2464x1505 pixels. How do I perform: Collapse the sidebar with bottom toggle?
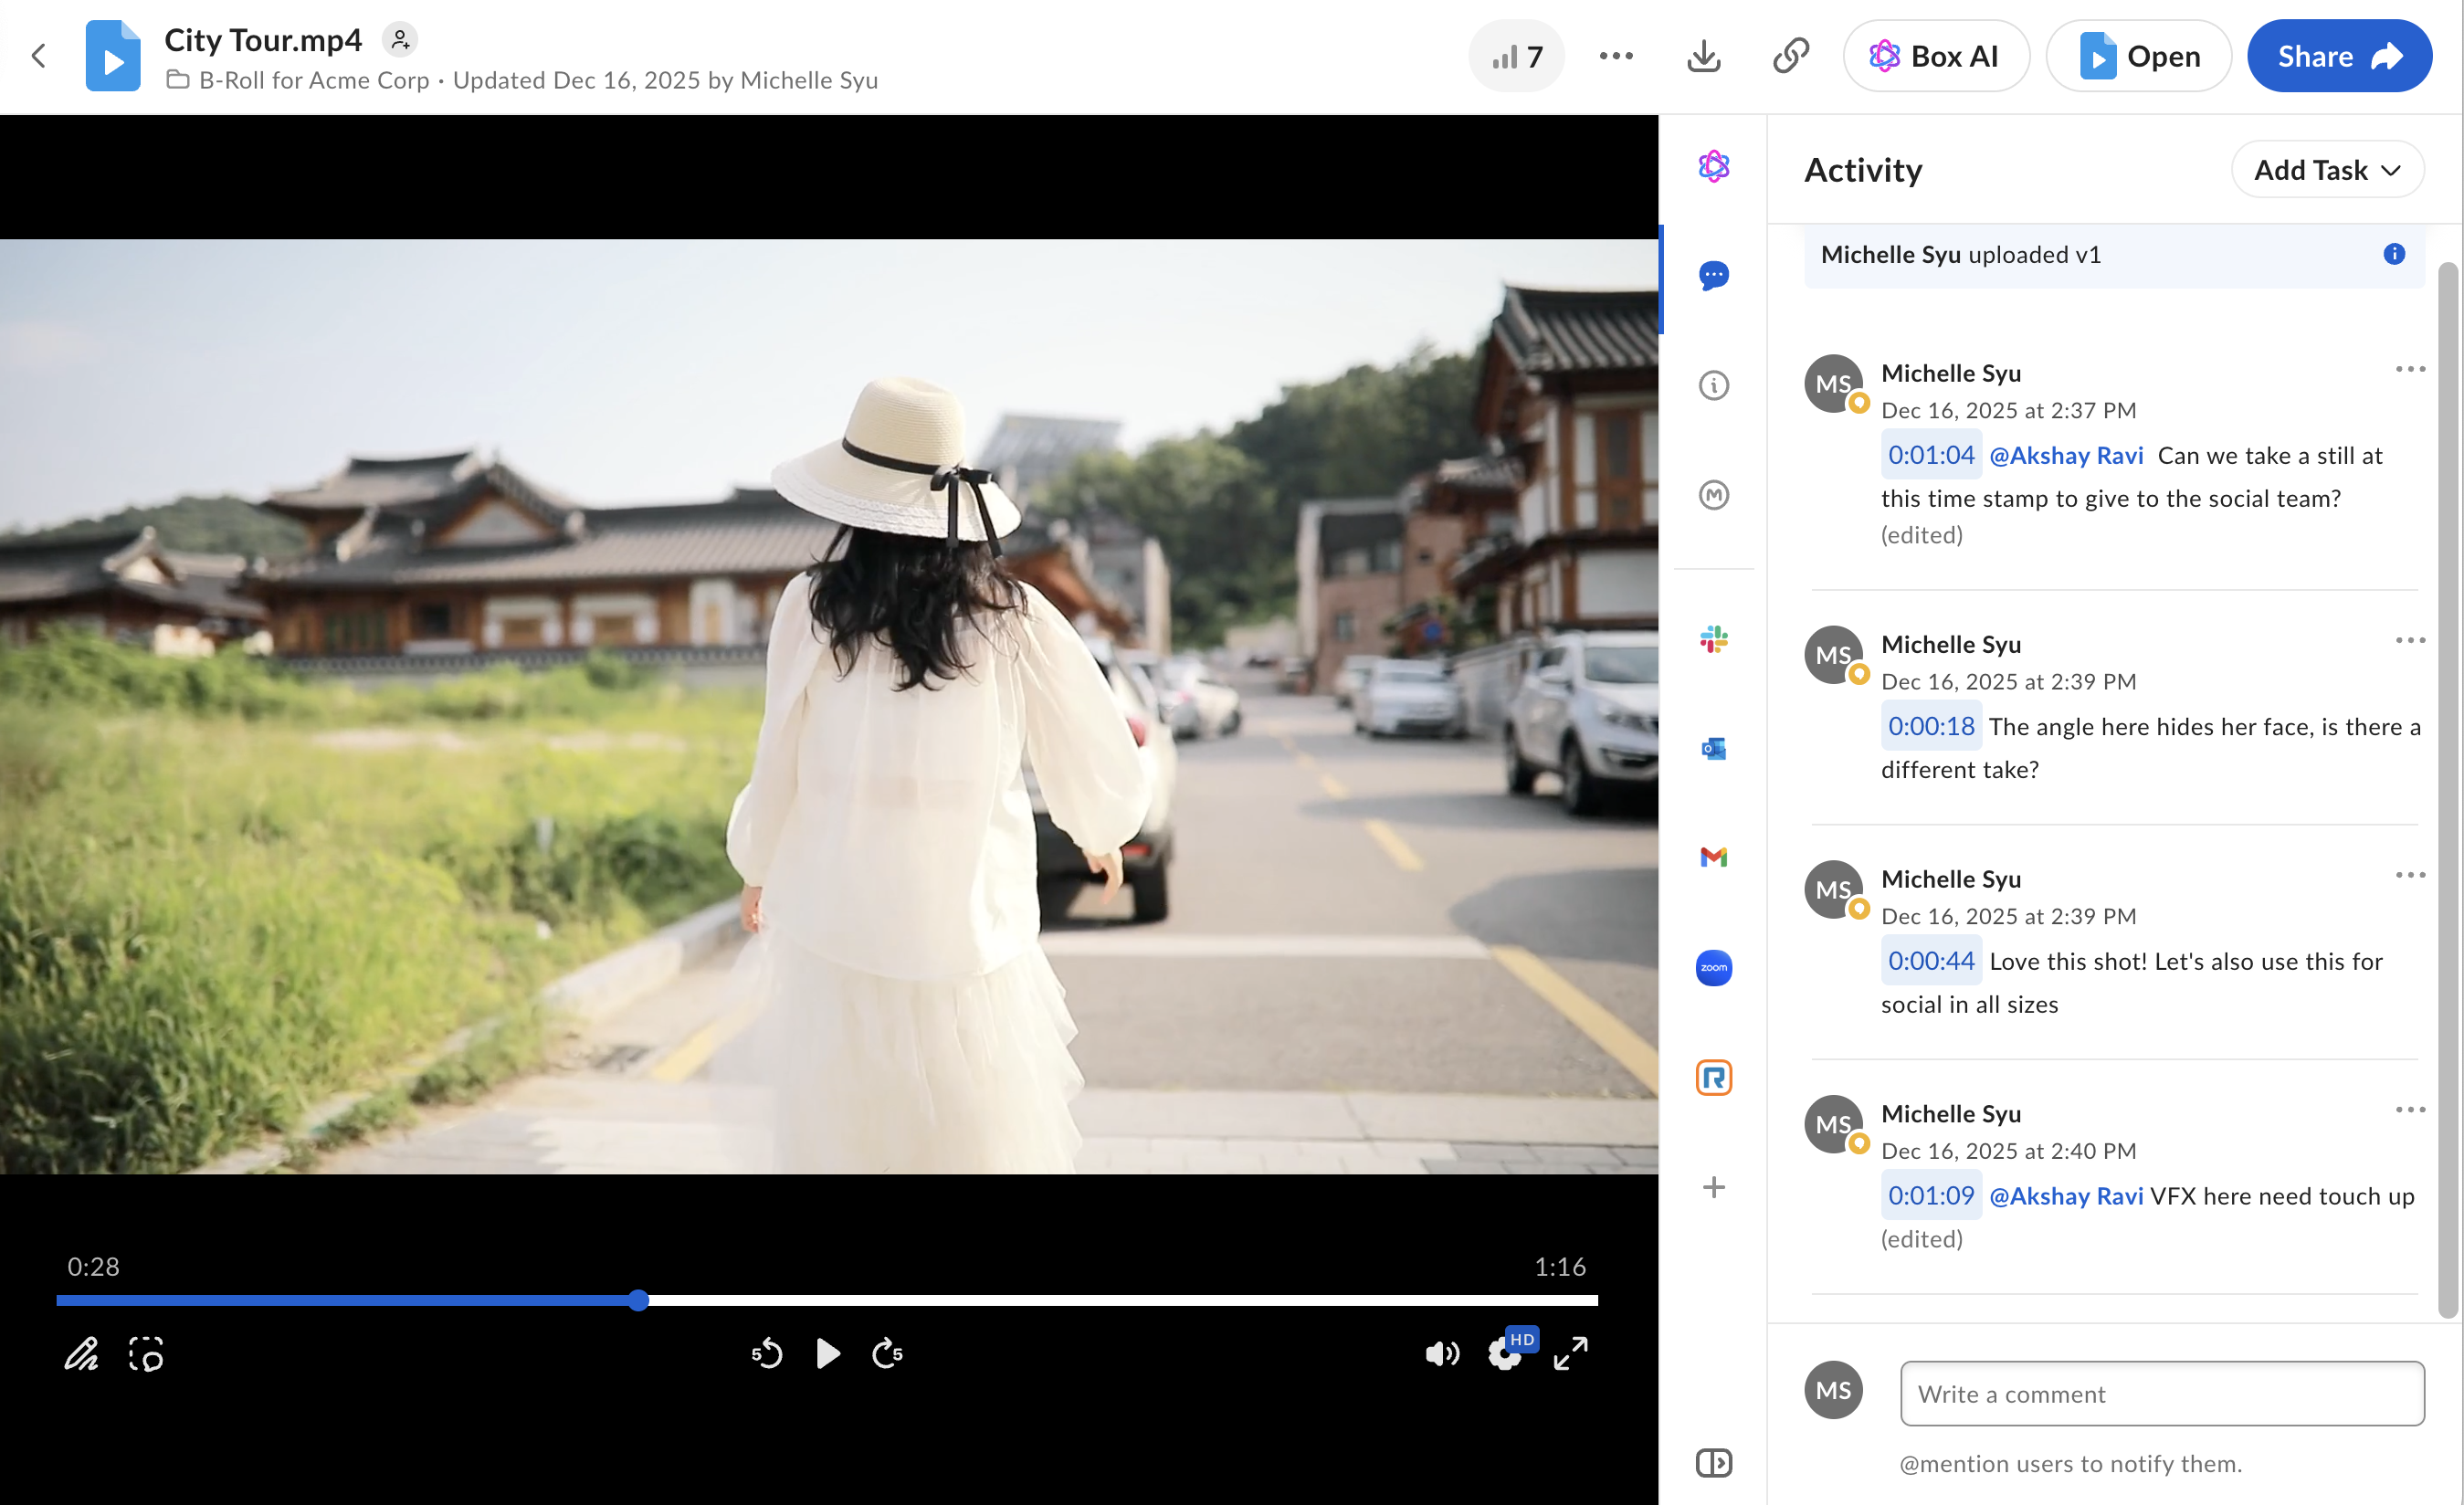1713,1463
